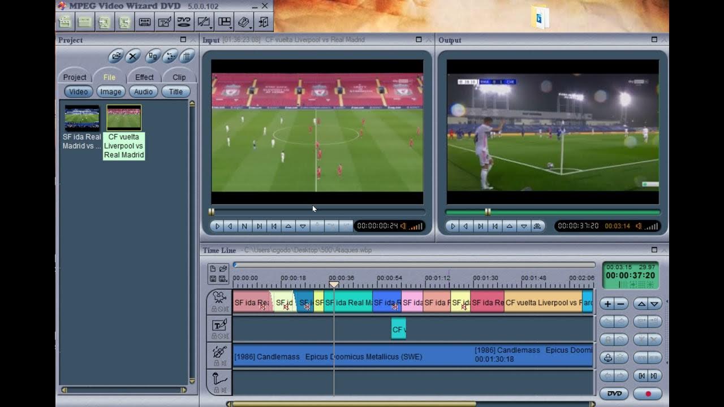Screen dimensions: 724x407
Task: Step back one frame in Input
Action: [x=230, y=226]
